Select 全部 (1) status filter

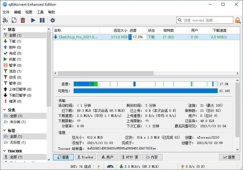24,35
